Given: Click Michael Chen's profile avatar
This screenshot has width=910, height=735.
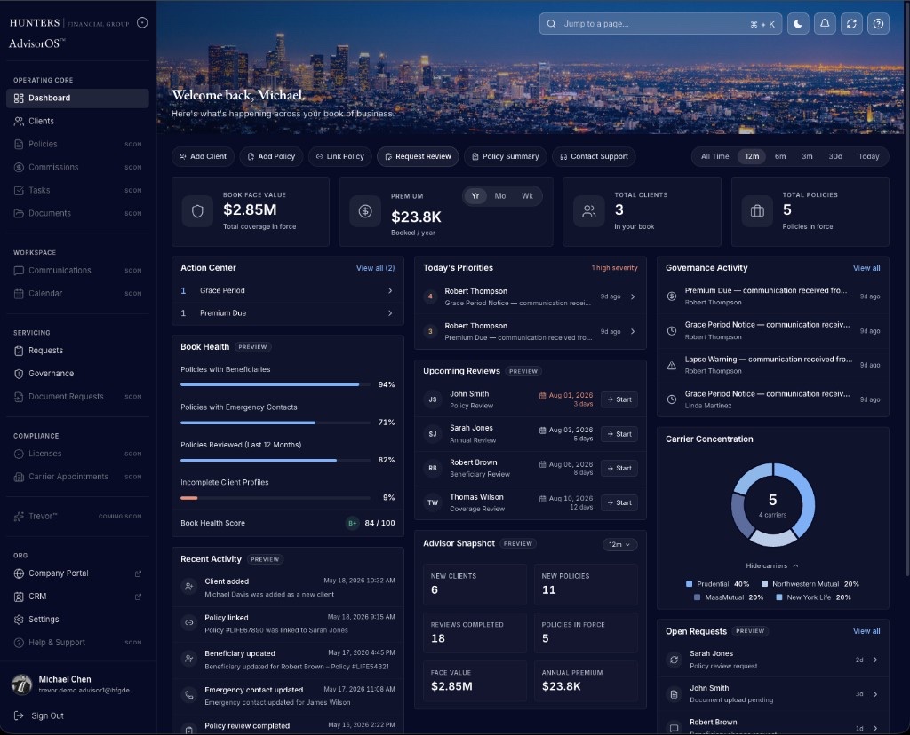Looking at the screenshot, I should click(x=22, y=684).
